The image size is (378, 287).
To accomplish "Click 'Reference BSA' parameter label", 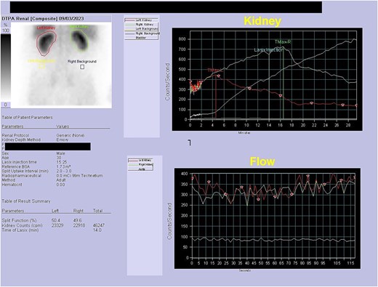I will click(15, 166).
